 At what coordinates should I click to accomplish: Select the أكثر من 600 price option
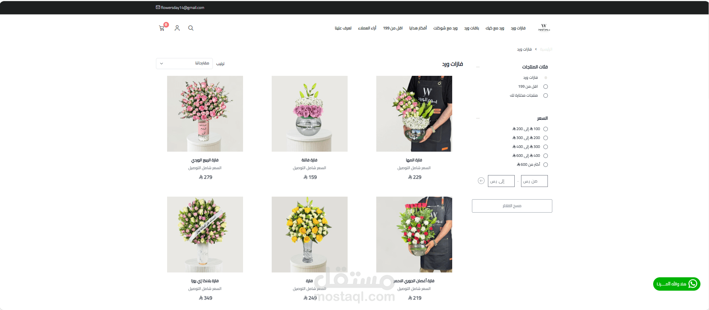tap(546, 165)
